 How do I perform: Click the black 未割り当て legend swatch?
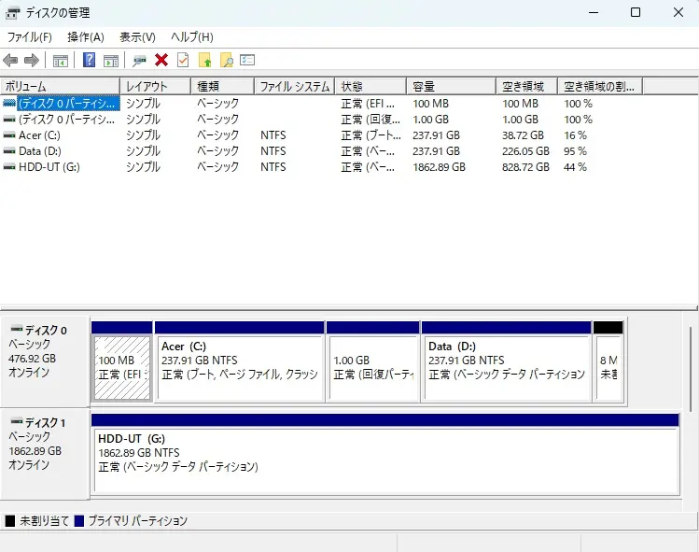coord(10,521)
